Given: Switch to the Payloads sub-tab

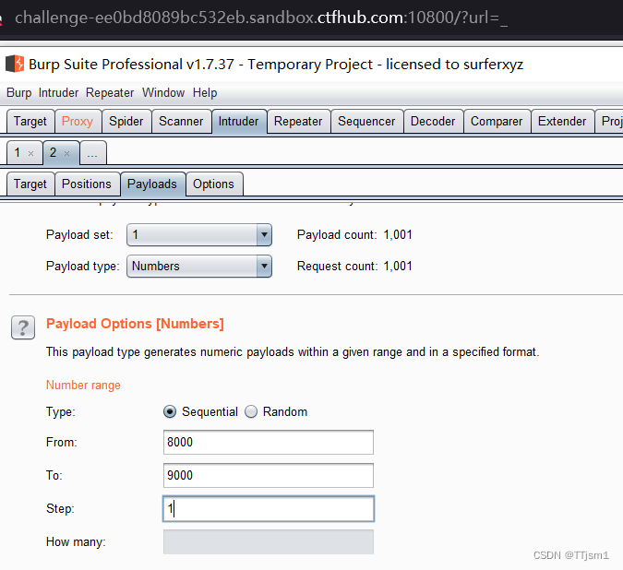Looking at the screenshot, I should coord(152,184).
